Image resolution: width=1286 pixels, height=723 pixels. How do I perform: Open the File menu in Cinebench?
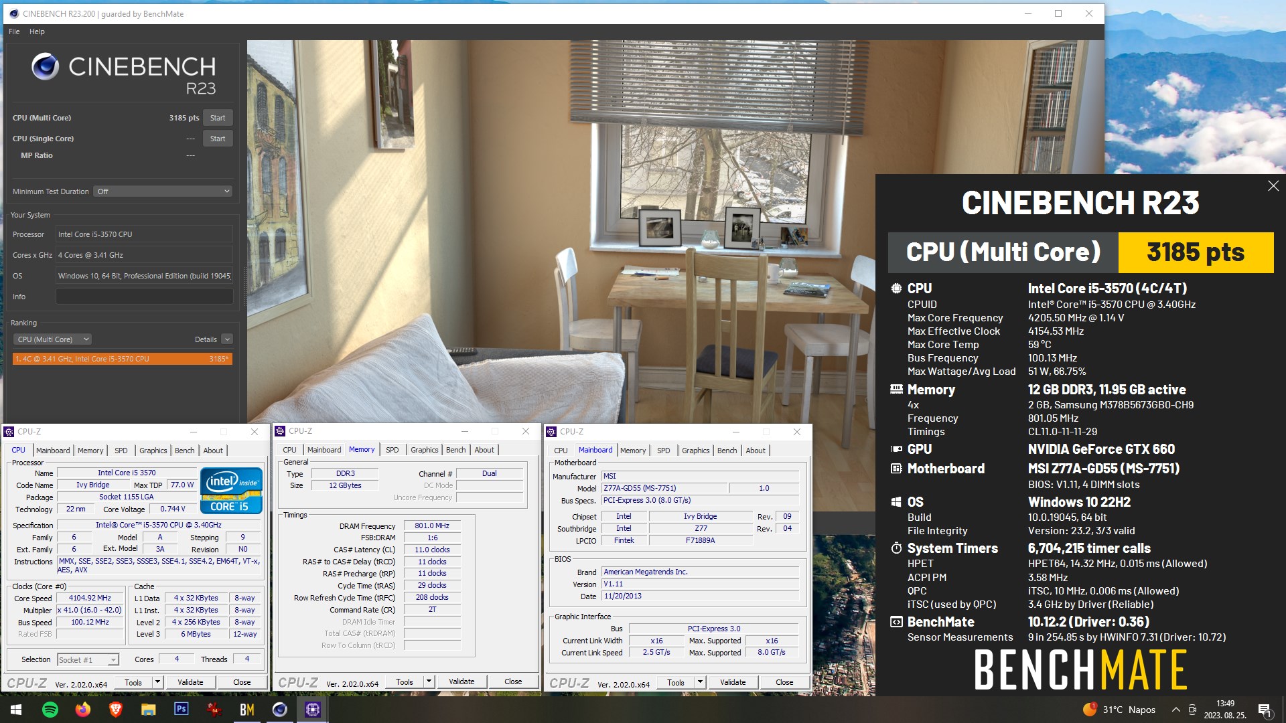coord(14,31)
